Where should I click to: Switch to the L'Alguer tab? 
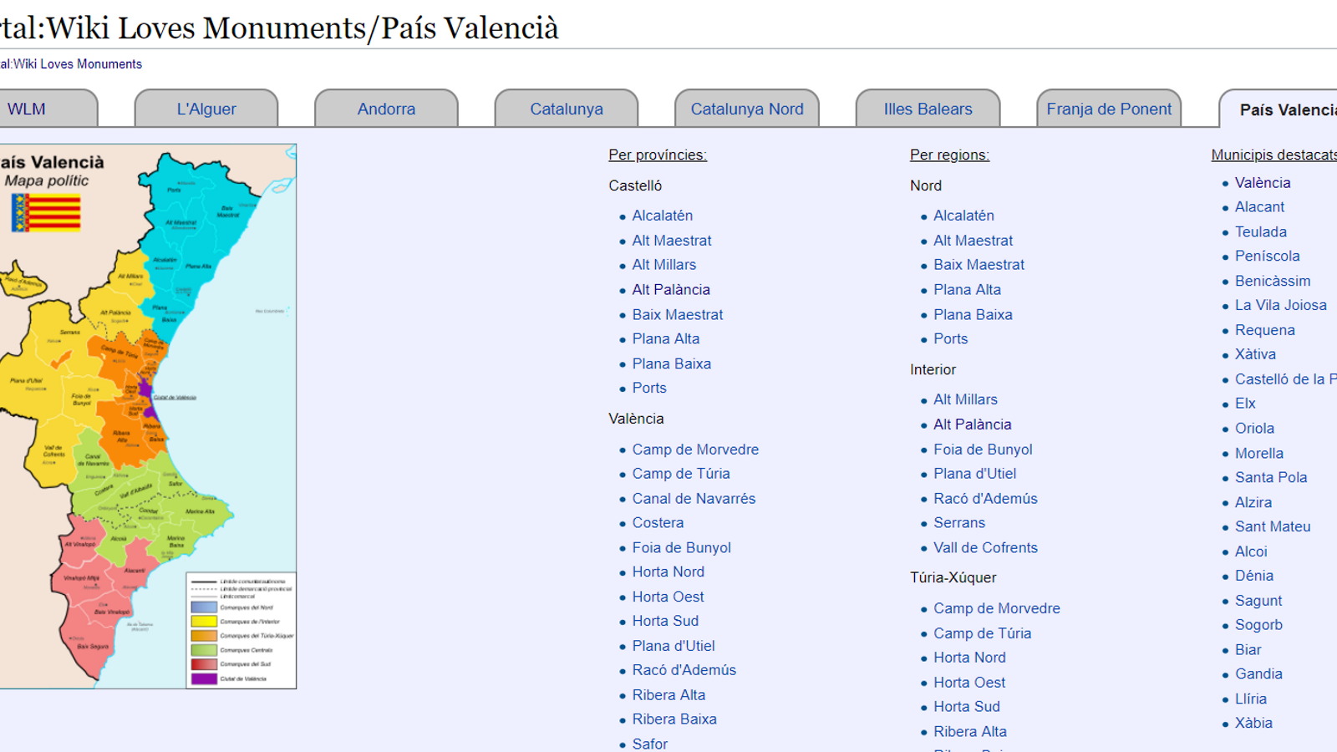206,109
